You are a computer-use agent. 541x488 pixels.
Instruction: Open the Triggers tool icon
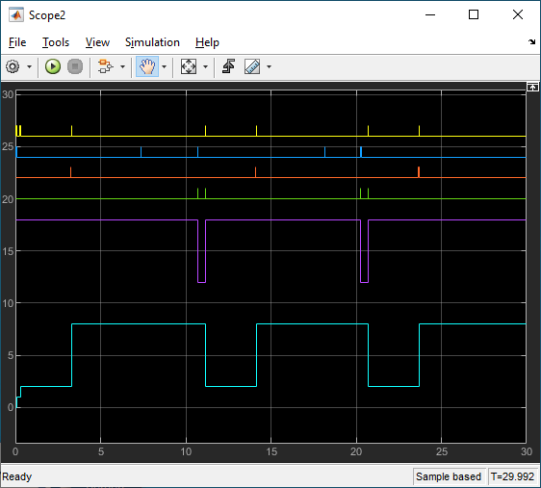click(x=229, y=66)
